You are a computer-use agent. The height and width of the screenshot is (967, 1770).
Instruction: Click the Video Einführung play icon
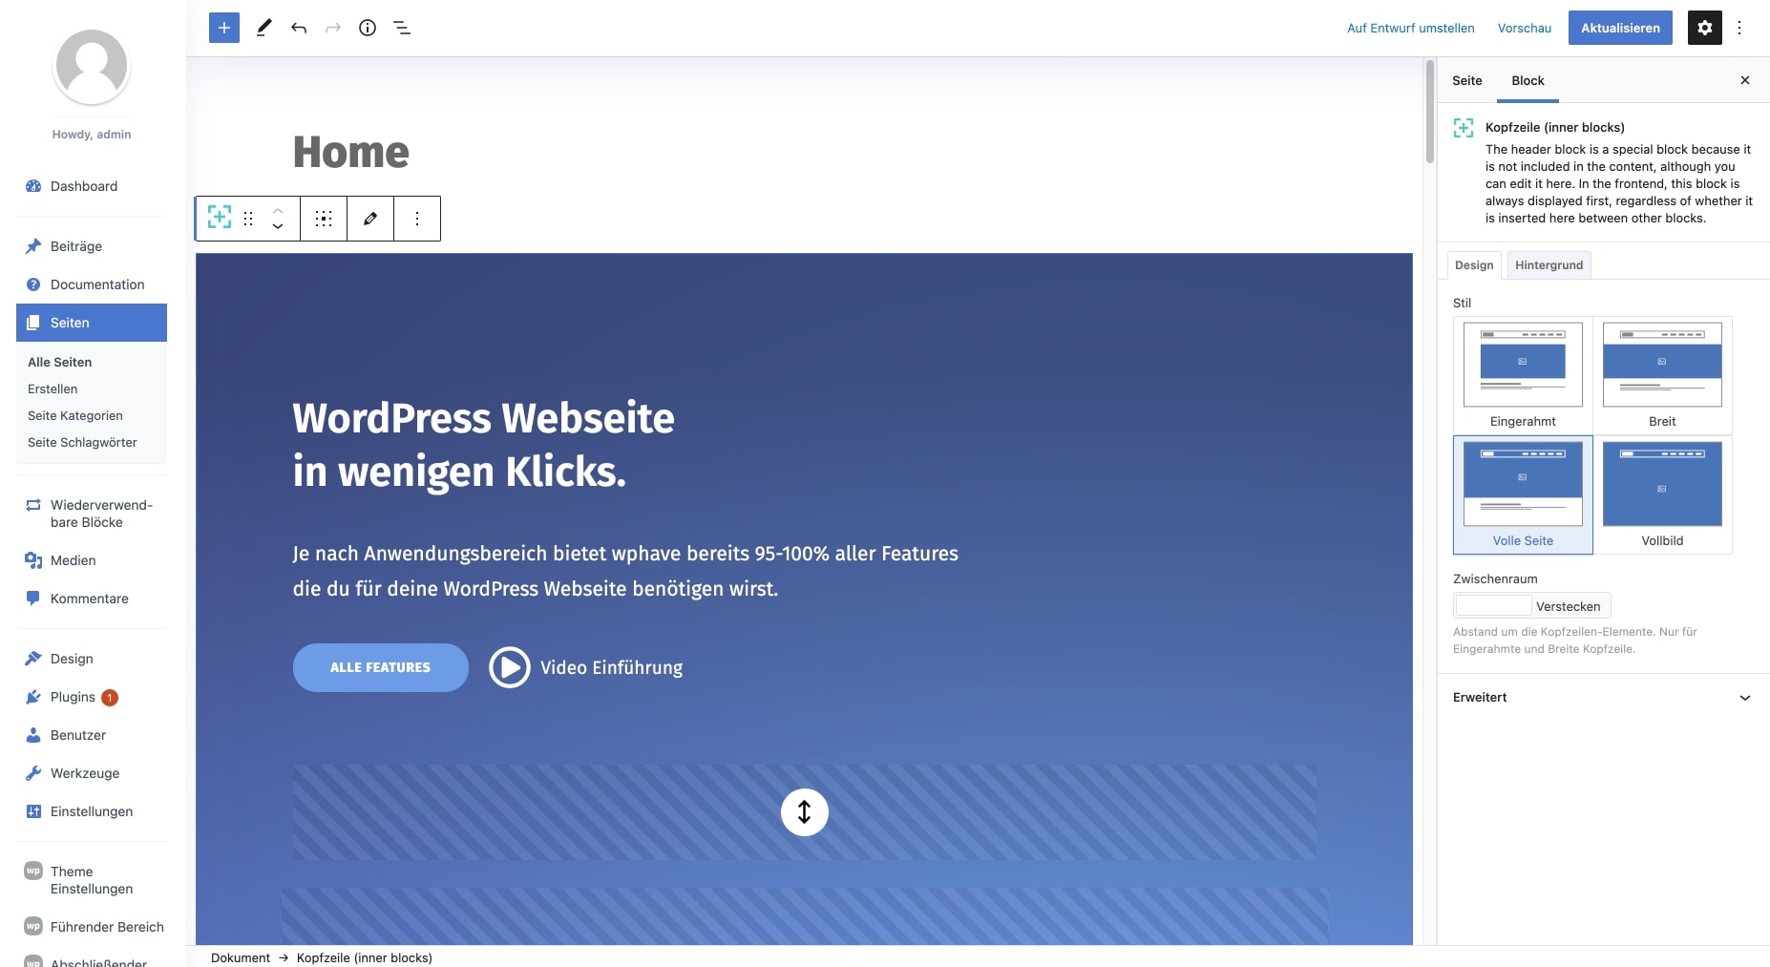510,667
